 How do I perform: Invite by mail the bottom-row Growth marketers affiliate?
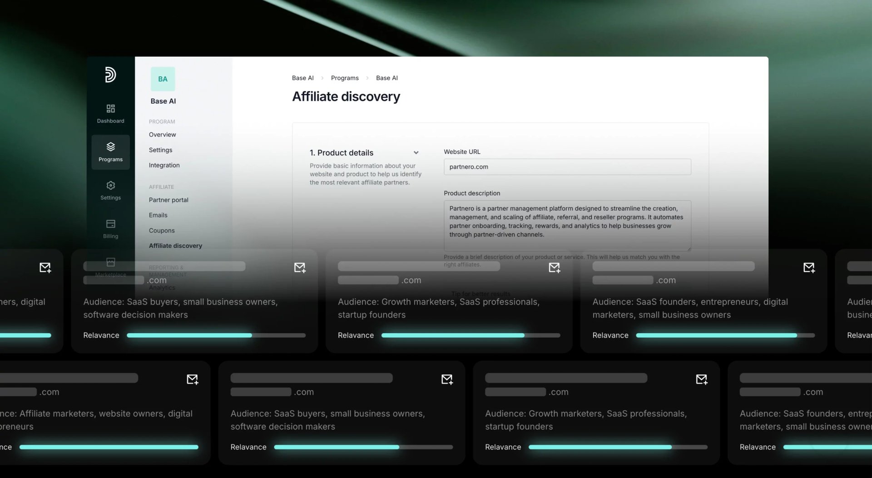point(702,379)
